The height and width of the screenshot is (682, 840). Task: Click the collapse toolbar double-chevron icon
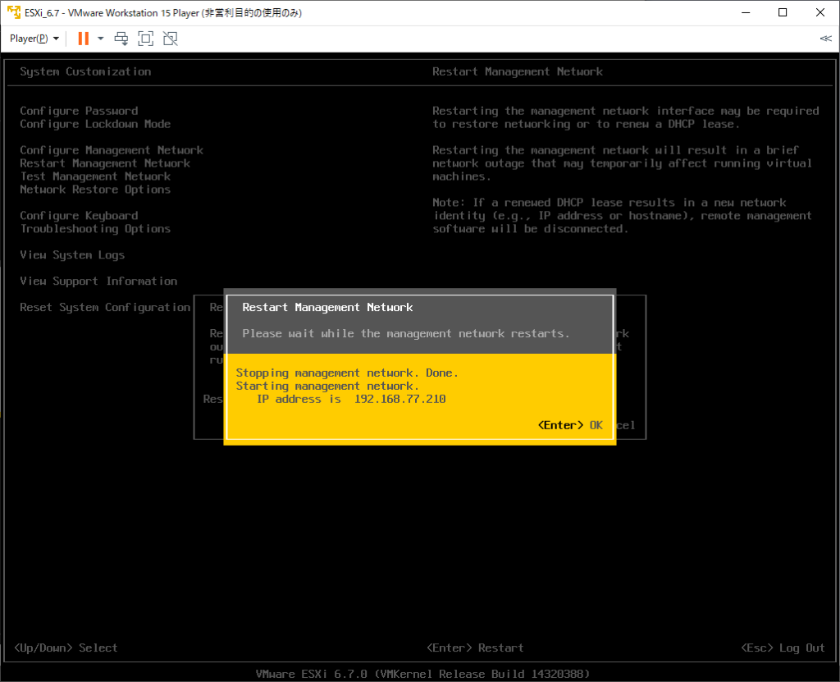point(825,39)
